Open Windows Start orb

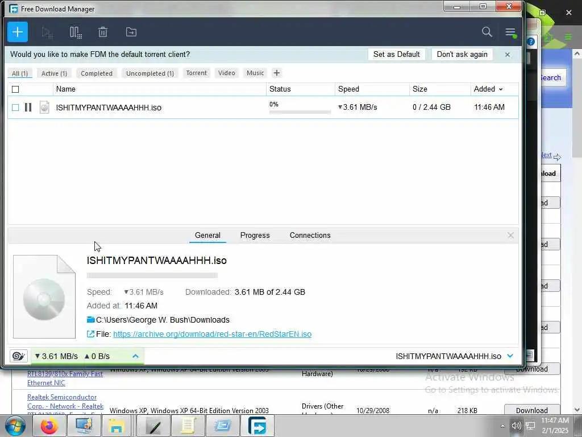point(15,426)
